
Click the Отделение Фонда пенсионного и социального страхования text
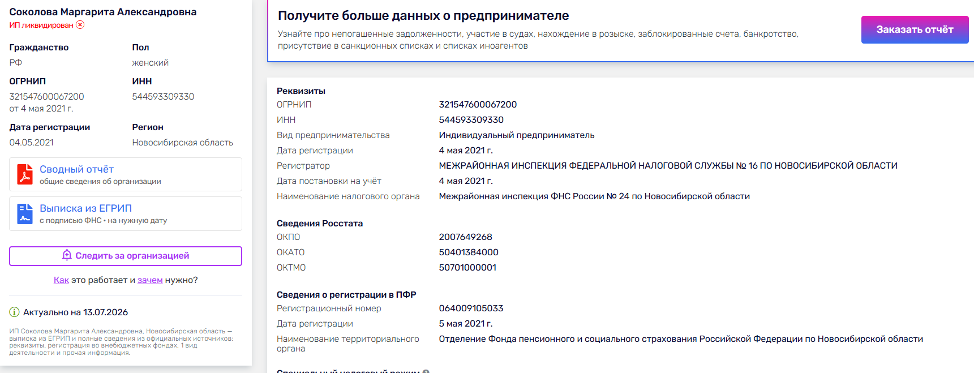(681, 339)
